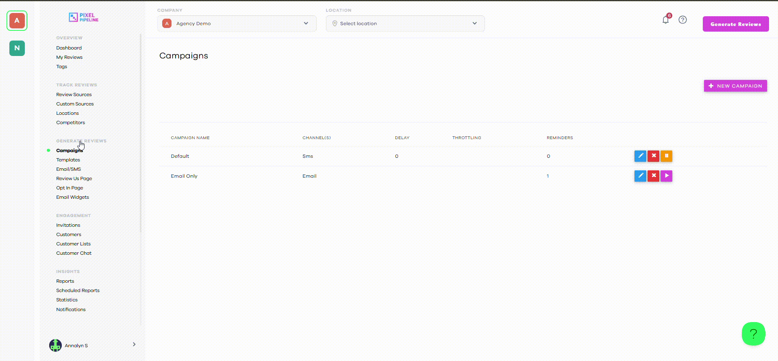The width and height of the screenshot is (778, 361).
Task: Open Opt In Page
Action: tap(70, 188)
